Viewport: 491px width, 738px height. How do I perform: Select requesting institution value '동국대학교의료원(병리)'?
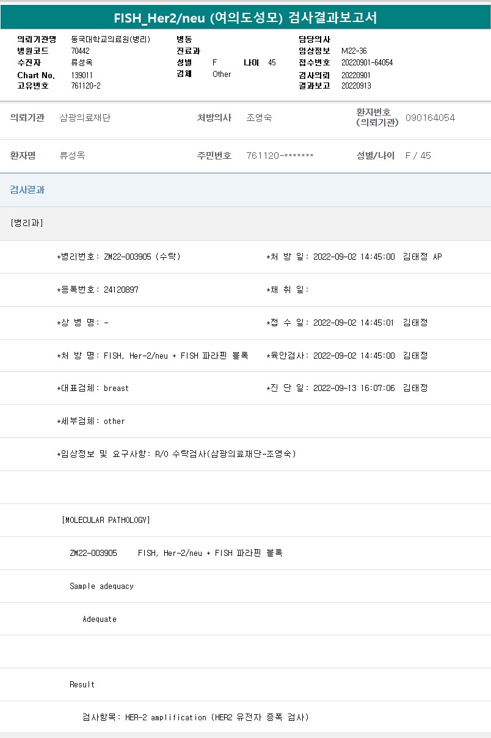[111, 39]
